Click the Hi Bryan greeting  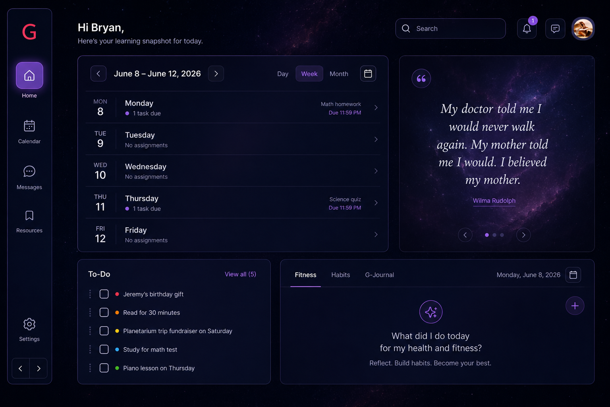[101, 27]
